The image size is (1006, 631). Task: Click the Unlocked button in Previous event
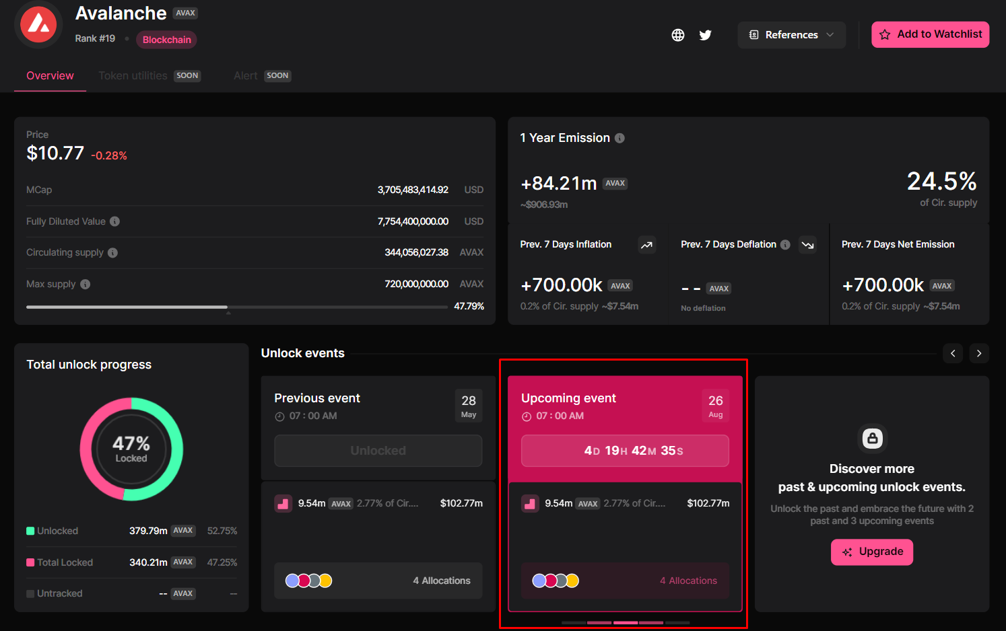(x=378, y=451)
